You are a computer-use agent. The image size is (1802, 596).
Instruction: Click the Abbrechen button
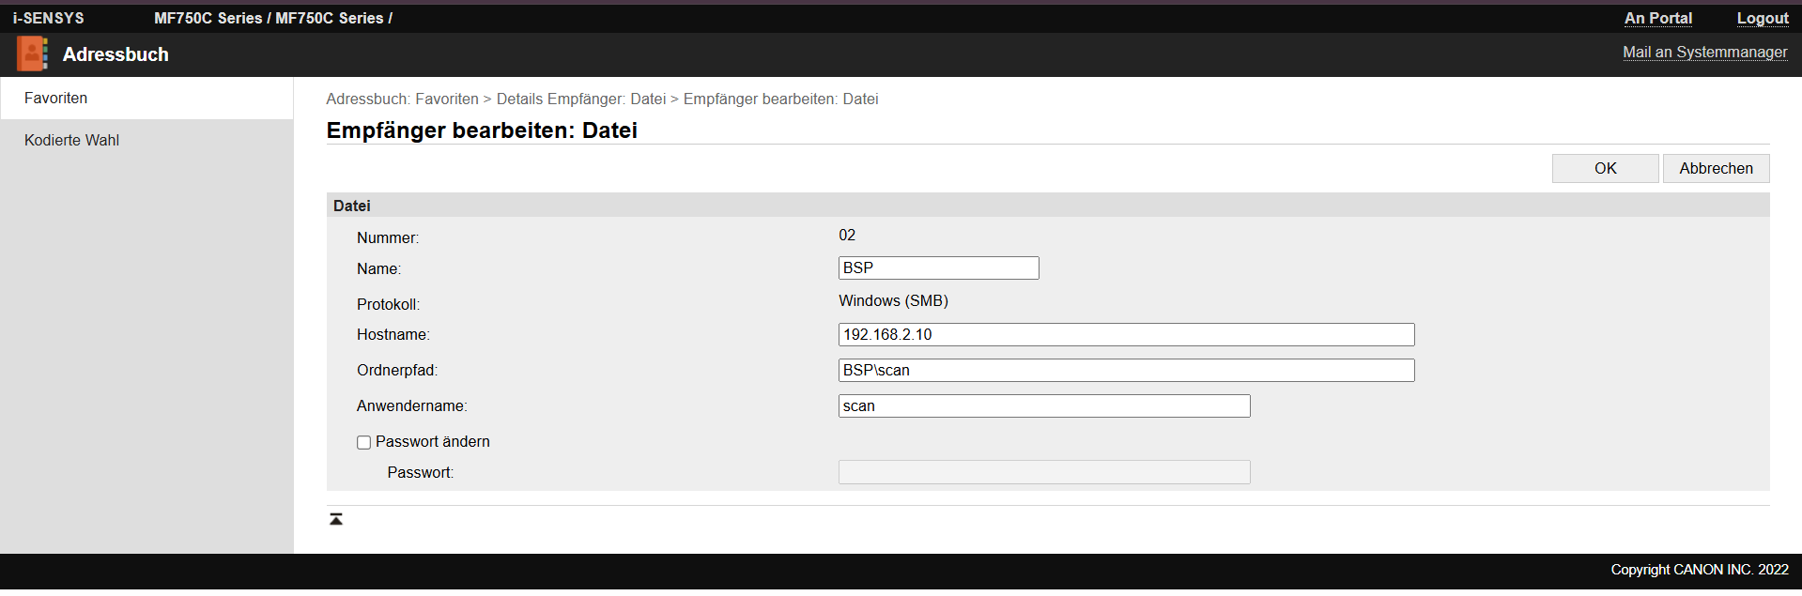tap(1716, 168)
